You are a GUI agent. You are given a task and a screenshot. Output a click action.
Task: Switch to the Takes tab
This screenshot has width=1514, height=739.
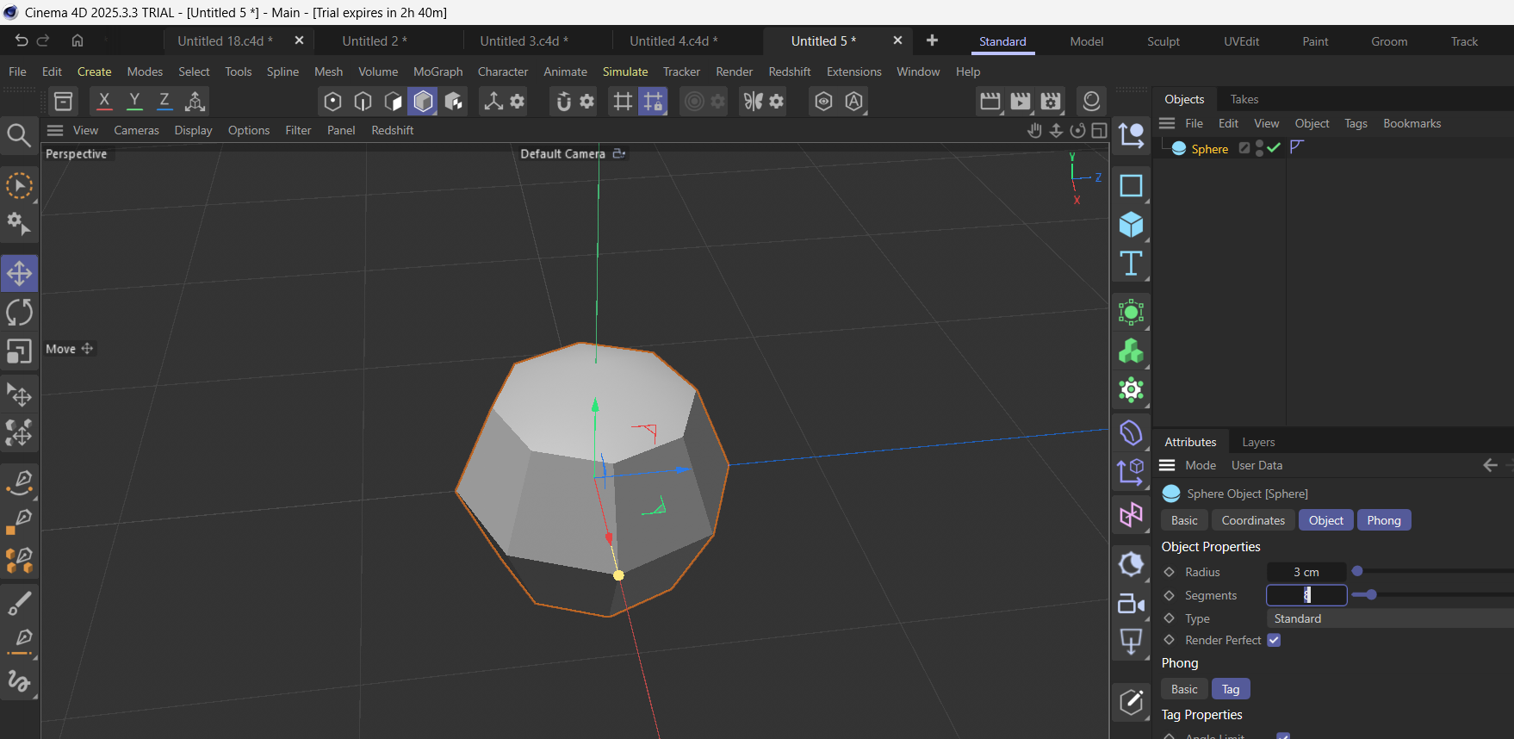pos(1244,99)
